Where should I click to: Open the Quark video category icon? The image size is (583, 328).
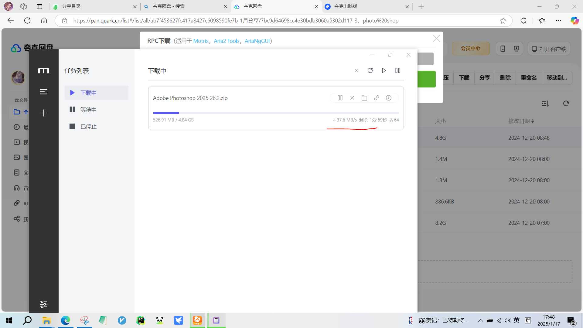(x=17, y=142)
